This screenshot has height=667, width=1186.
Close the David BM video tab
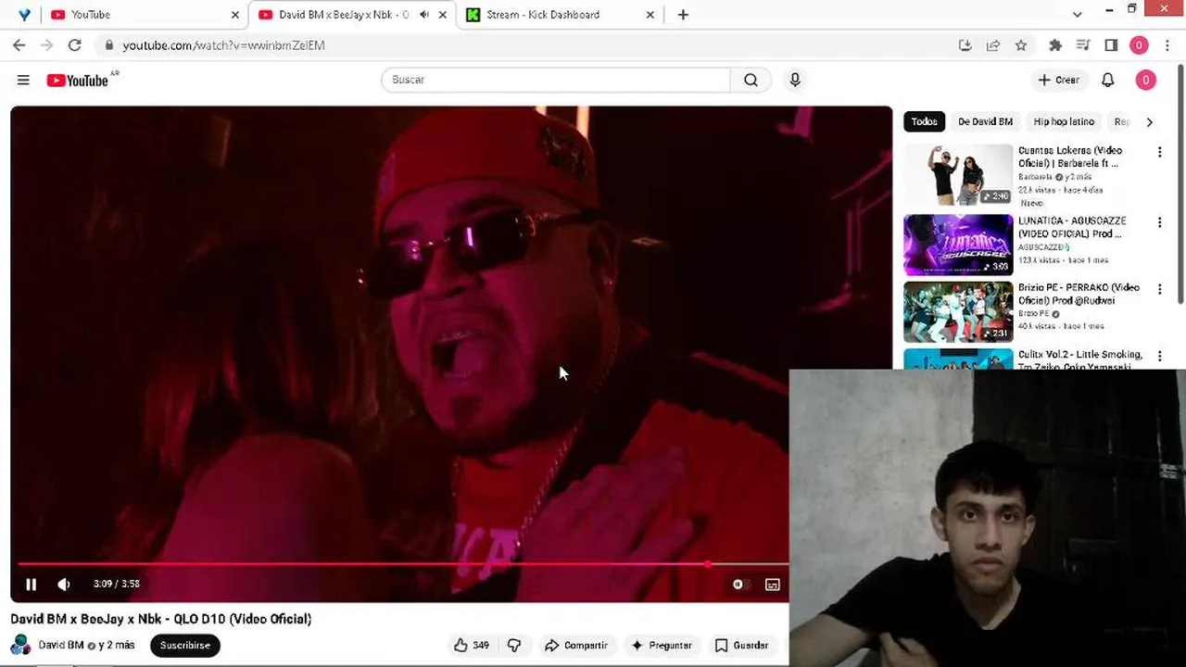click(x=443, y=15)
